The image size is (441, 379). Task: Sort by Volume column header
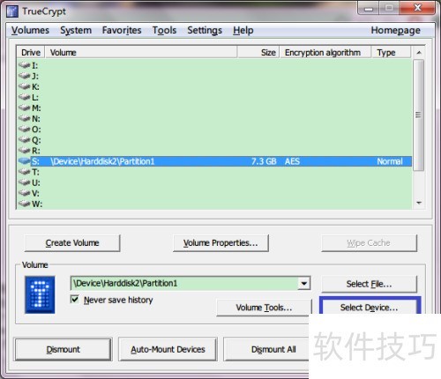[141, 53]
